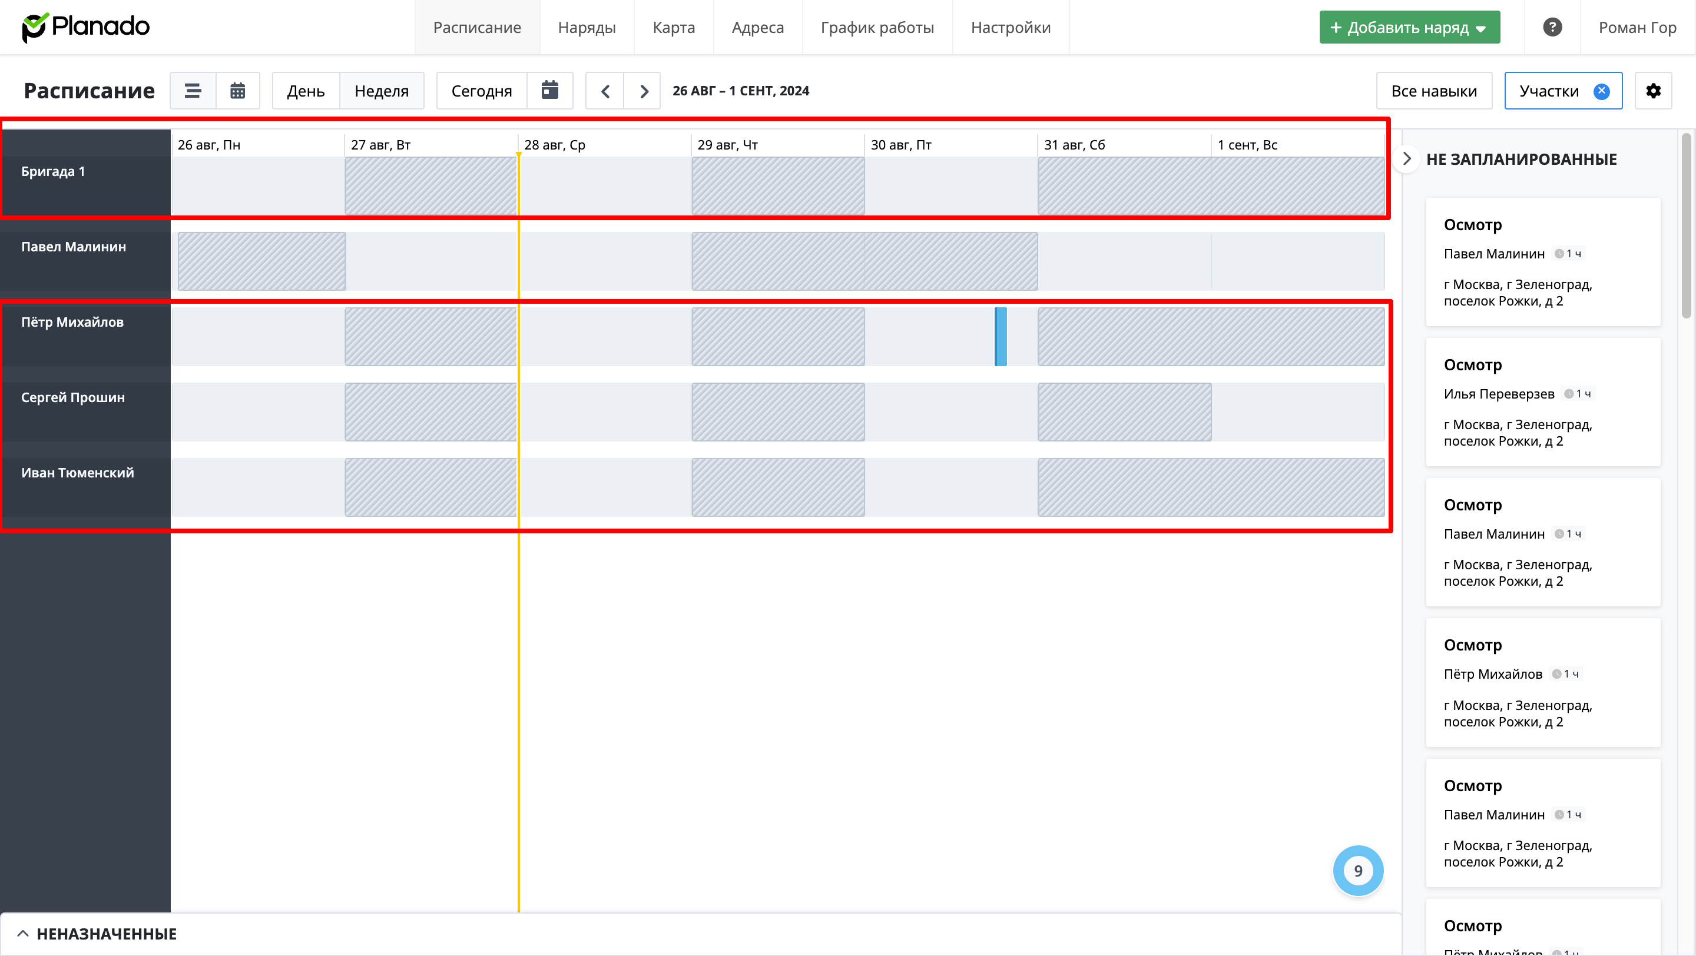Screen dimensions: 1696x956
Task: Open the Все навыки filter
Action: (1433, 91)
